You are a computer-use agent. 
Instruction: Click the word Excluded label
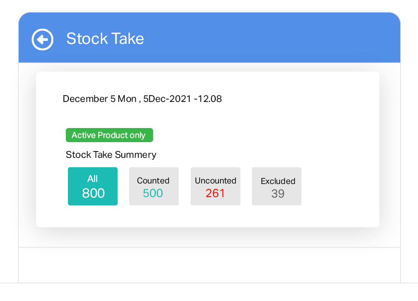[277, 181]
